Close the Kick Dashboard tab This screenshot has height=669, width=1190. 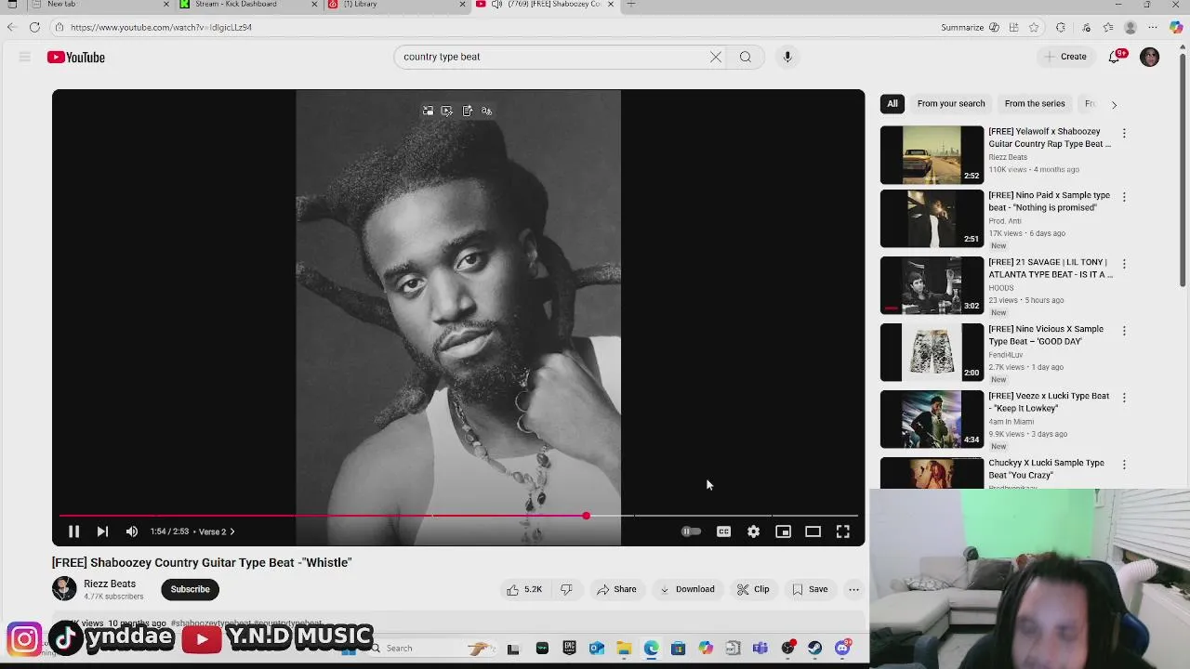click(x=313, y=5)
